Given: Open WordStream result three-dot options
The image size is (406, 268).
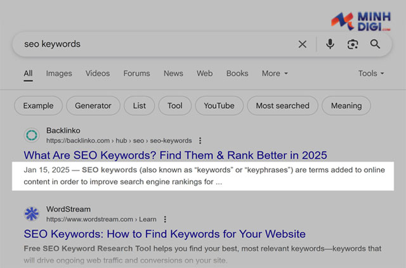Looking at the screenshot, I should coord(165,219).
